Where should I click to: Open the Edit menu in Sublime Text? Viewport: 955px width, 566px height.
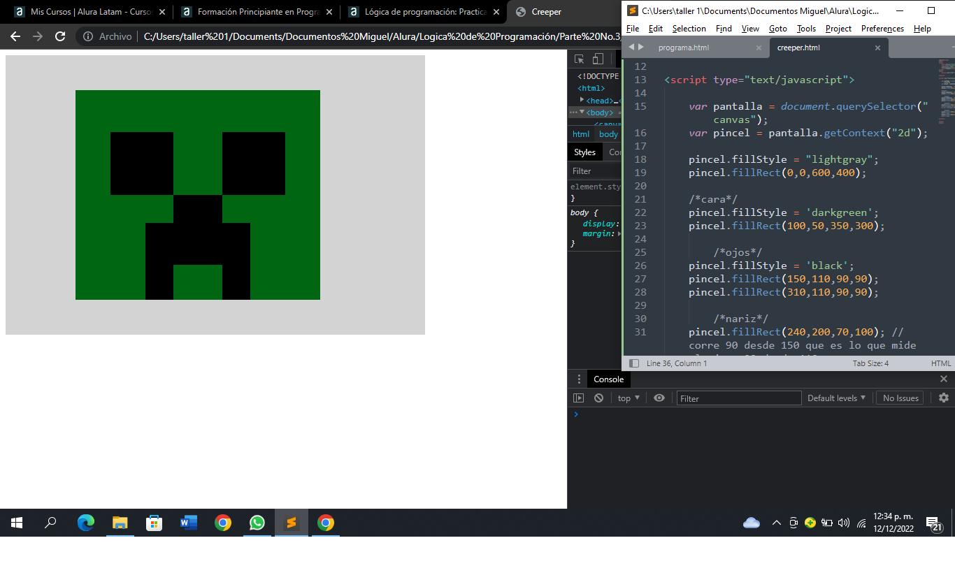(x=656, y=28)
